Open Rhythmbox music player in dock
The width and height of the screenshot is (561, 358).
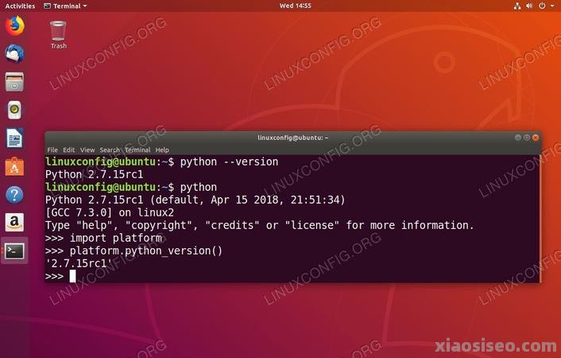[14, 110]
